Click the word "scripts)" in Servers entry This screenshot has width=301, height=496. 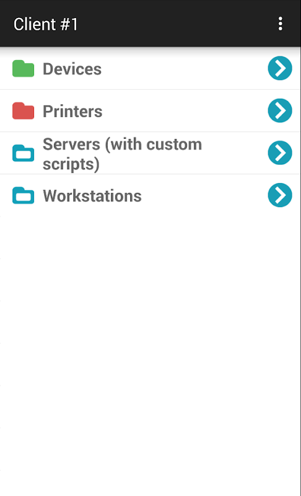pyautogui.click(x=71, y=164)
